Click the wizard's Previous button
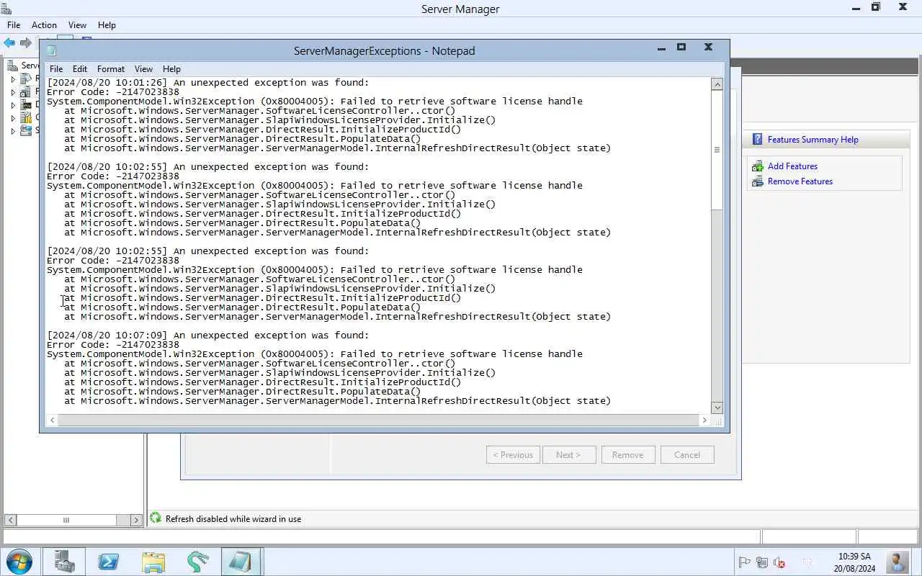This screenshot has height=576, width=922. point(513,455)
